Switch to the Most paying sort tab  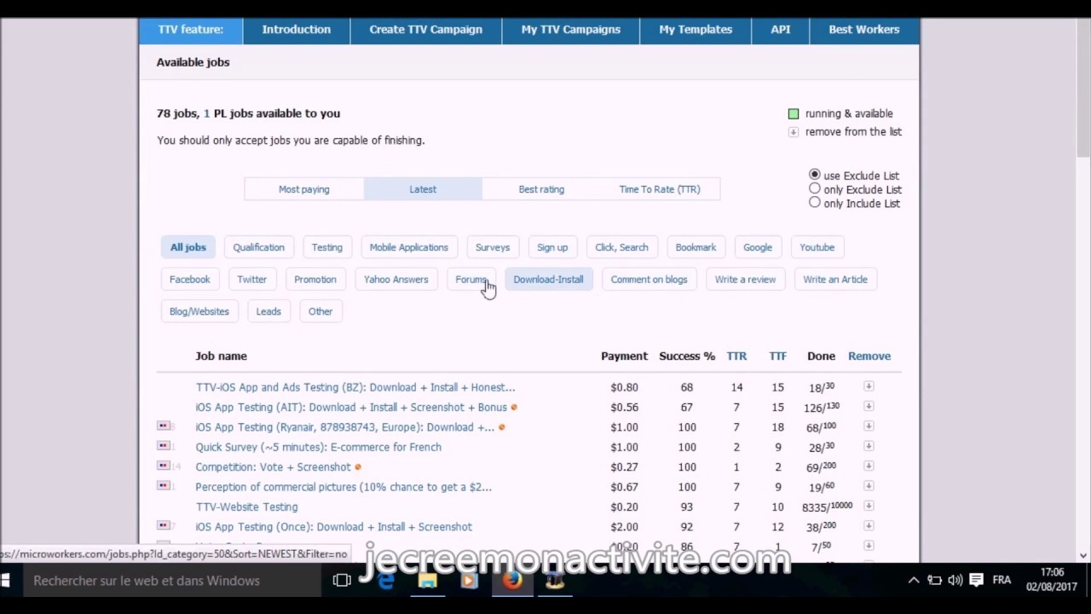pos(303,189)
